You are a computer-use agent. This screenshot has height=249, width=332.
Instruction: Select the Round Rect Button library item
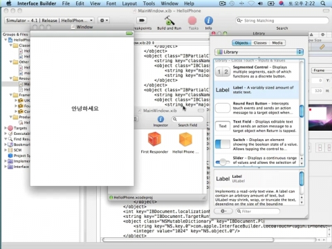point(257,108)
